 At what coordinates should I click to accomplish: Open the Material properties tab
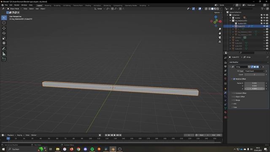(225, 112)
